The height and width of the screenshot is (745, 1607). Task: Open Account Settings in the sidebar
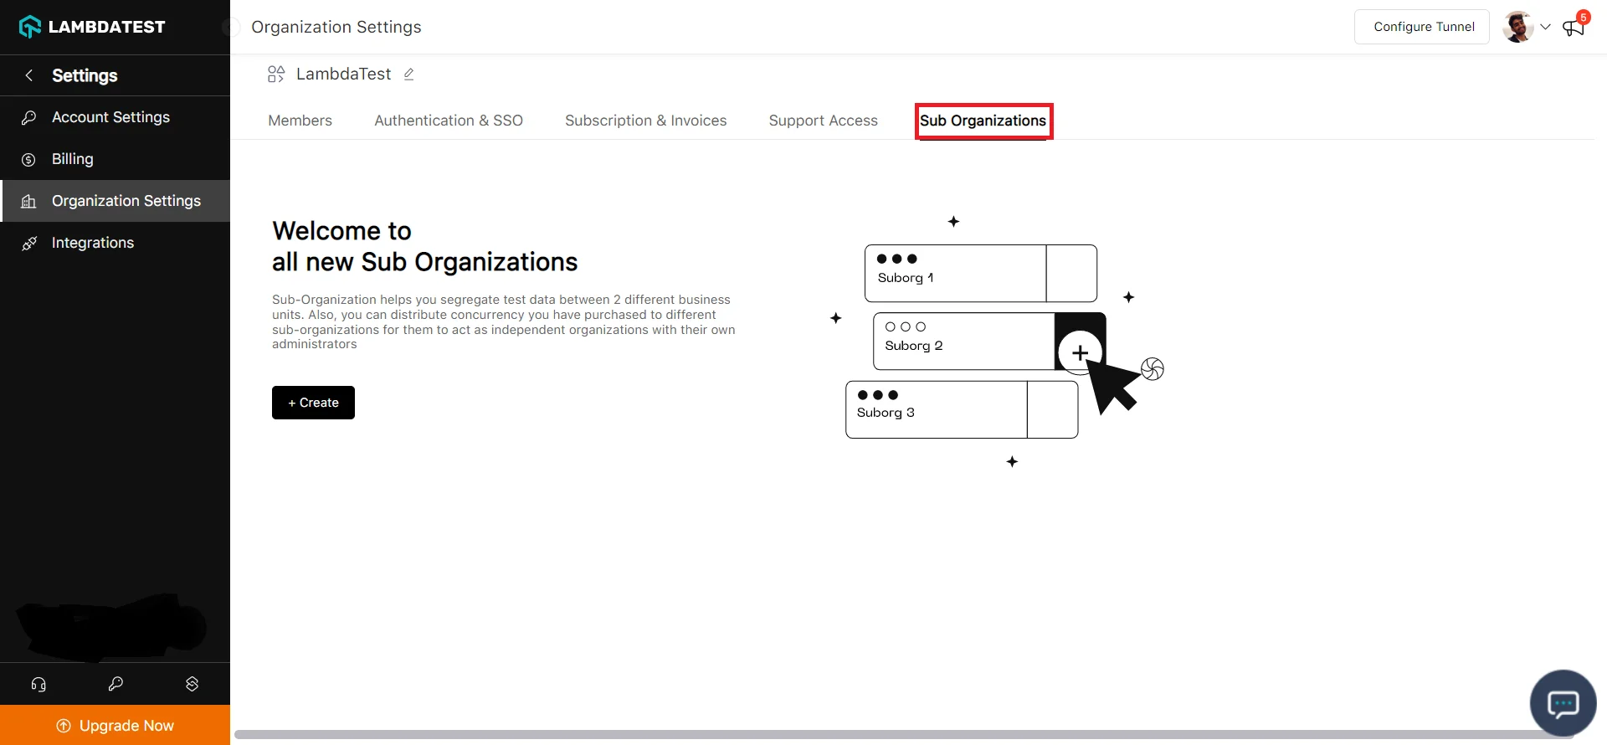pos(110,117)
